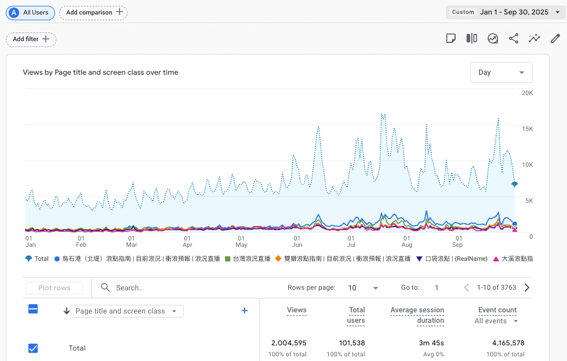The width and height of the screenshot is (567, 361).
Task: Click the select-all checkbox in the table header
Action: click(33, 309)
